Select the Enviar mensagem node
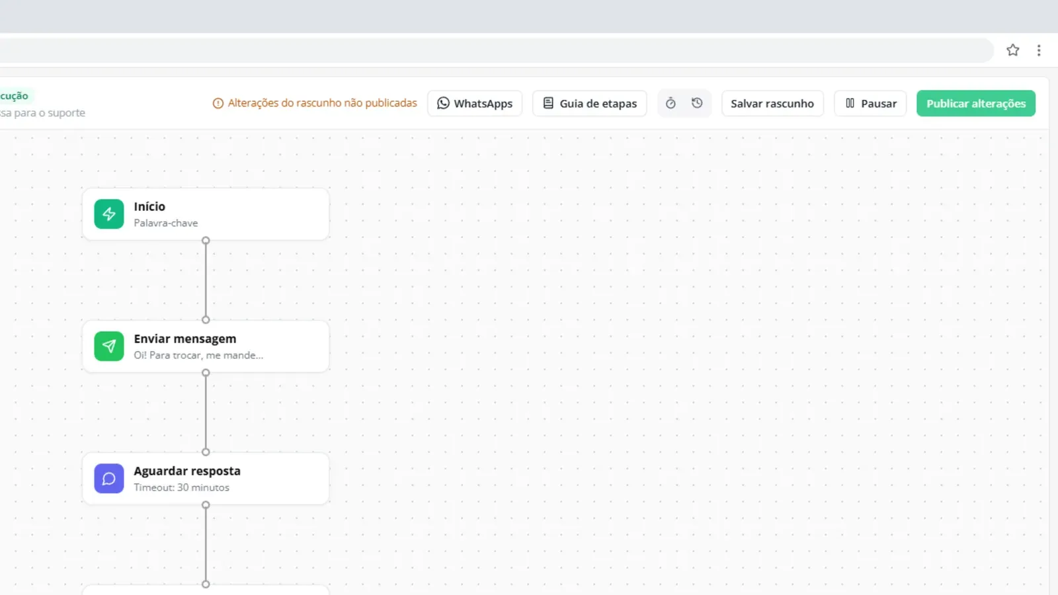The height and width of the screenshot is (595, 1058). (x=206, y=346)
